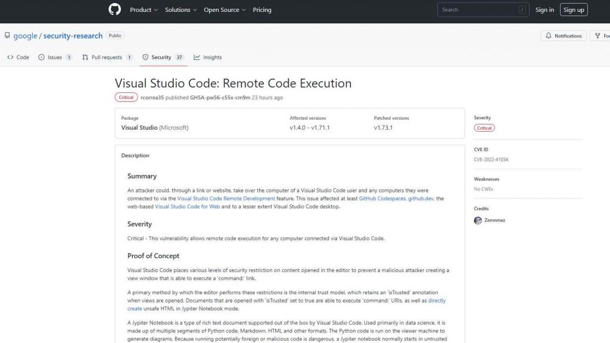
Task: Open the GitHub home logo
Action: point(115,10)
